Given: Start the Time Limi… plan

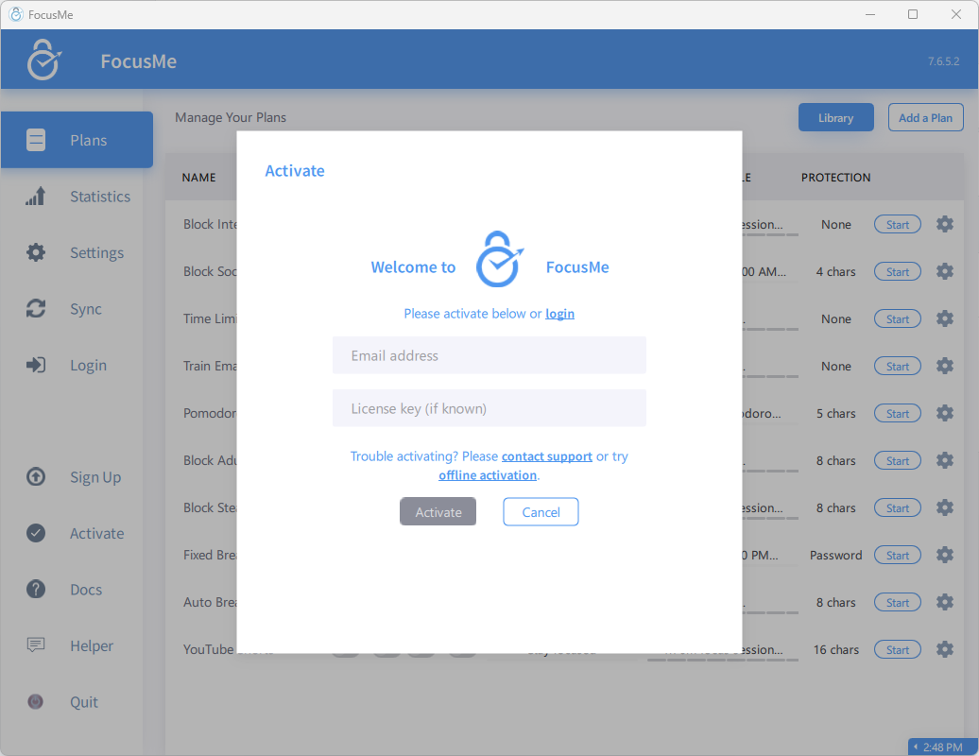Looking at the screenshot, I should [x=897, y=319].
